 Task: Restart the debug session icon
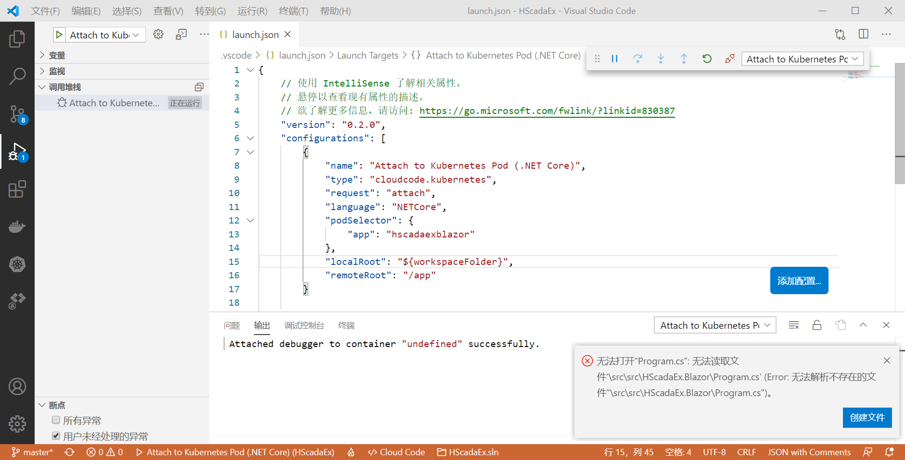pos(707,59)
